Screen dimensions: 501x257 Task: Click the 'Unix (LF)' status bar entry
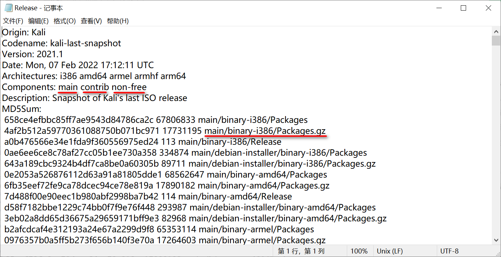click(390, 251)
